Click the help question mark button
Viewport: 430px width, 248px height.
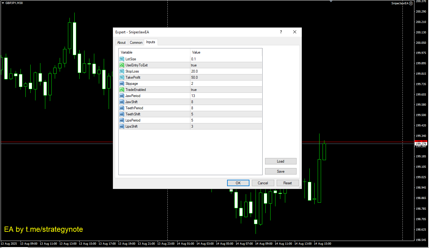[281, 32]
